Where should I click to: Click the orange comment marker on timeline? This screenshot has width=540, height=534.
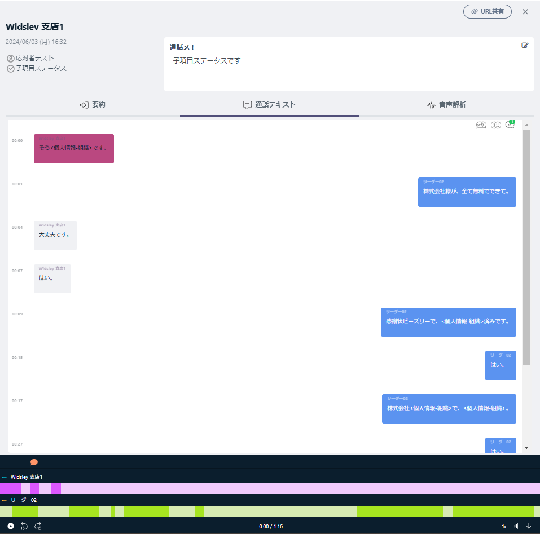coord(34,462)
